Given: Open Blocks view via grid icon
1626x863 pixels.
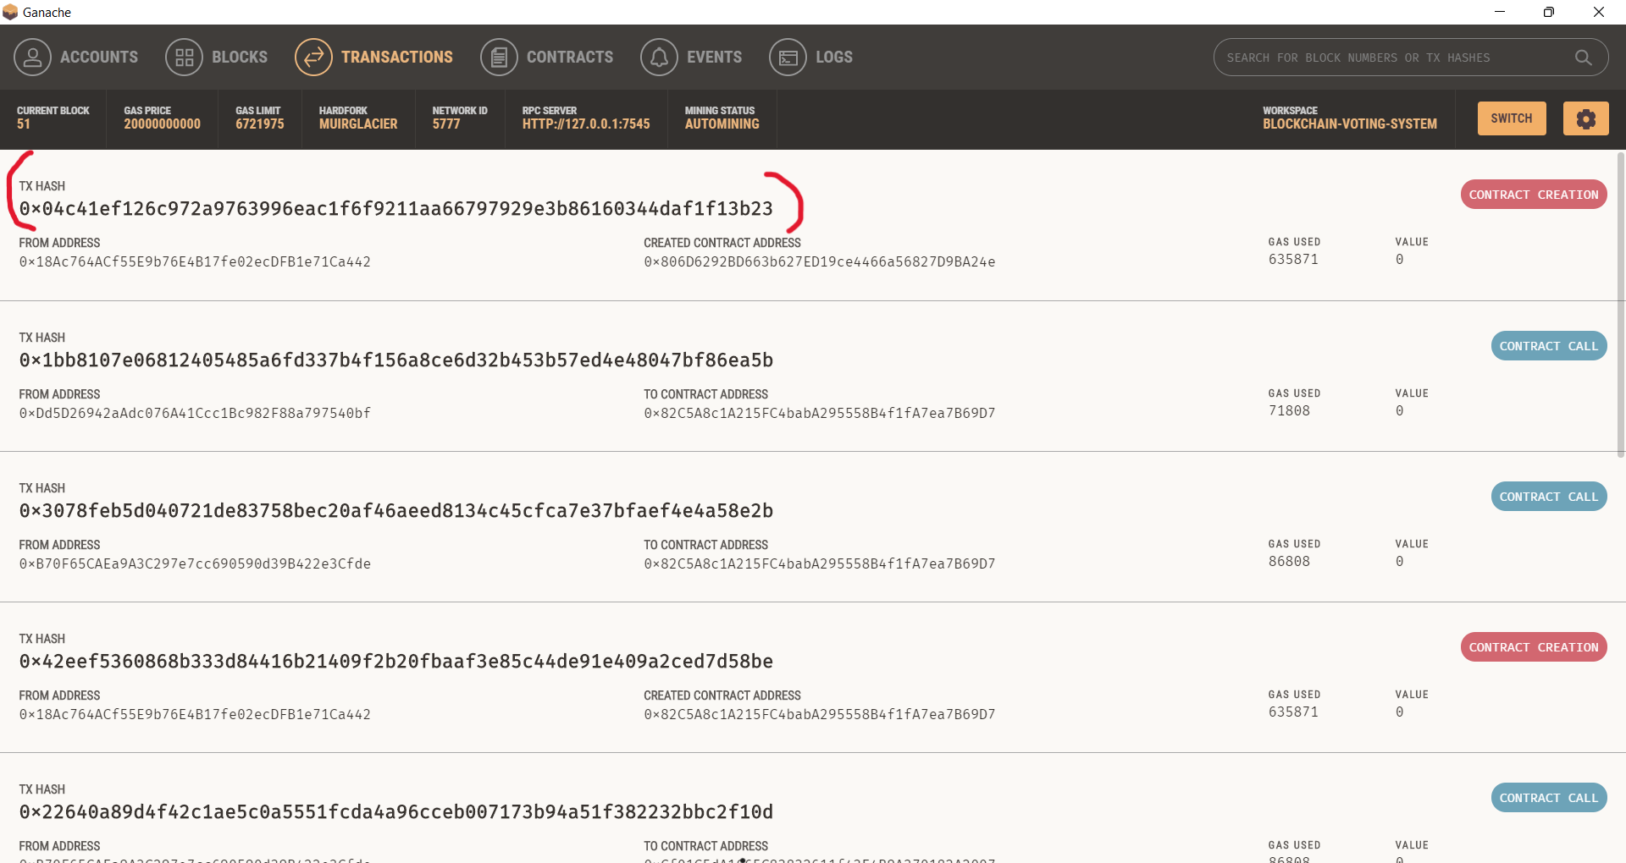Looking at the screenshot, I should click(184, 58).
